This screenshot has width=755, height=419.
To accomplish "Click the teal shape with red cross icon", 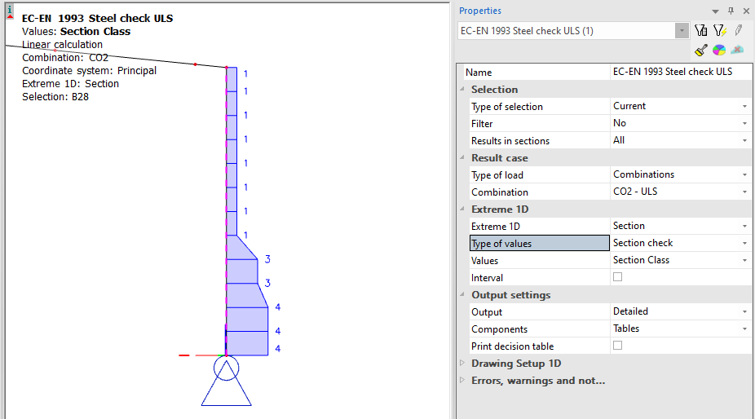I will coord(737,50).
